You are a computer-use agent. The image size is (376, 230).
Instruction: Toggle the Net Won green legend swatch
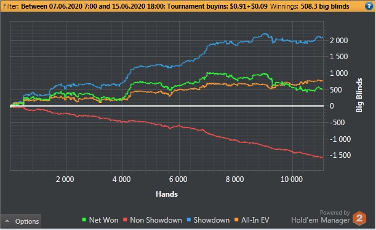84,220
